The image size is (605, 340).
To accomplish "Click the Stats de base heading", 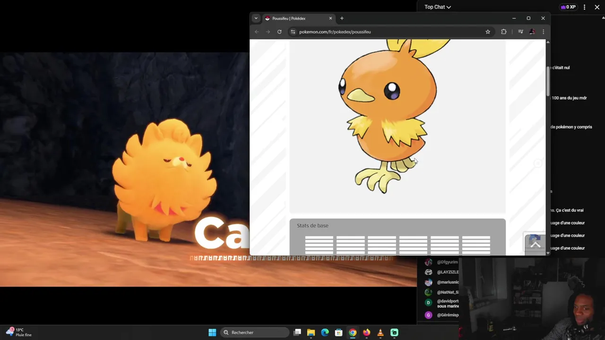I will click(x=312, y=226).
